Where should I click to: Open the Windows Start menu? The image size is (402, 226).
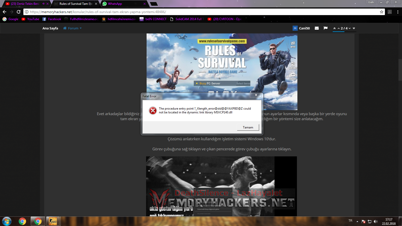click(x=7, y=221)
